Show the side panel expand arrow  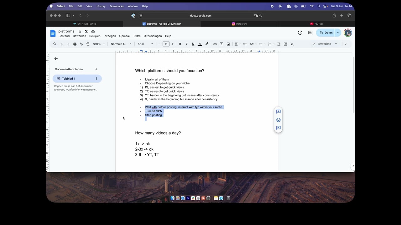[x=353, y=166]
